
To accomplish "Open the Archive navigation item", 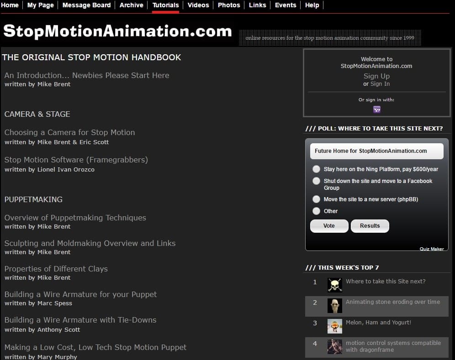I will pos(131,5).
